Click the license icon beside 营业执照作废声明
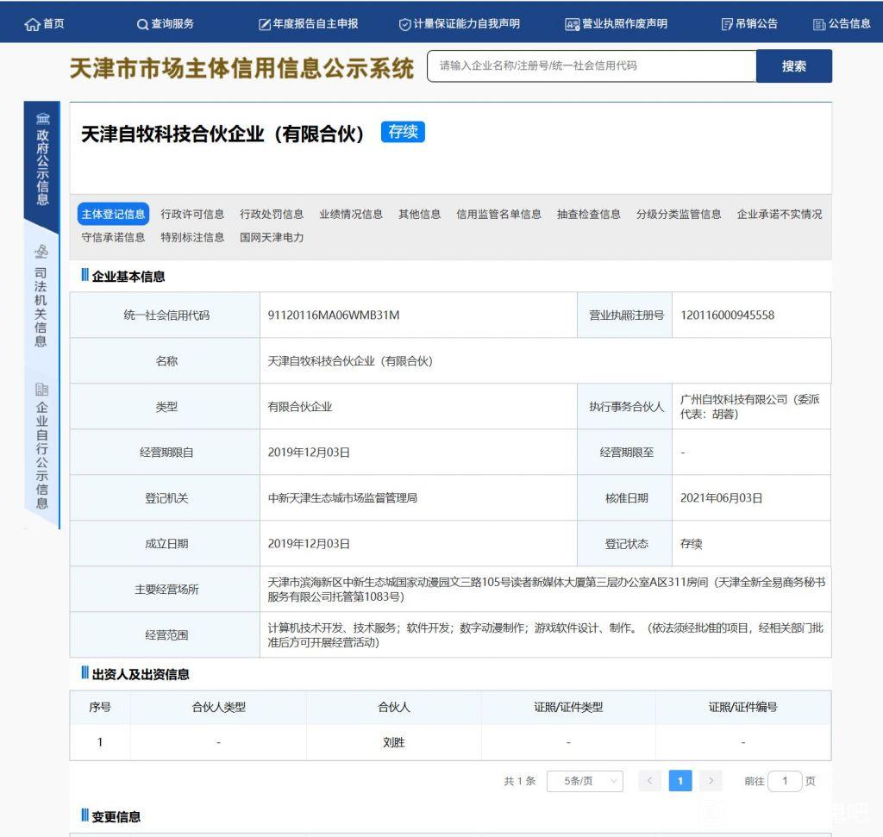 coord(572,24)
